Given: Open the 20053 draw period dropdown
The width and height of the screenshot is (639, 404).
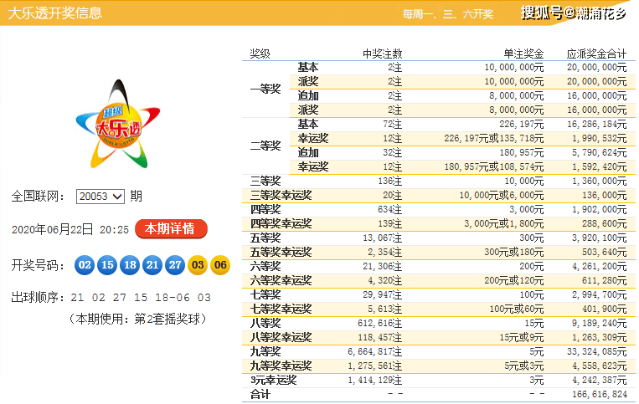Looking at the screenshot, I should point(100,197).
